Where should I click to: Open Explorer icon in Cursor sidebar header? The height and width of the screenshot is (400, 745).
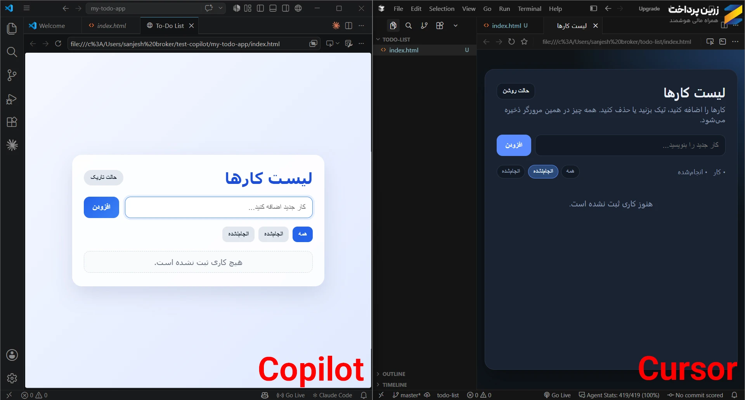[x=393, y=26]
